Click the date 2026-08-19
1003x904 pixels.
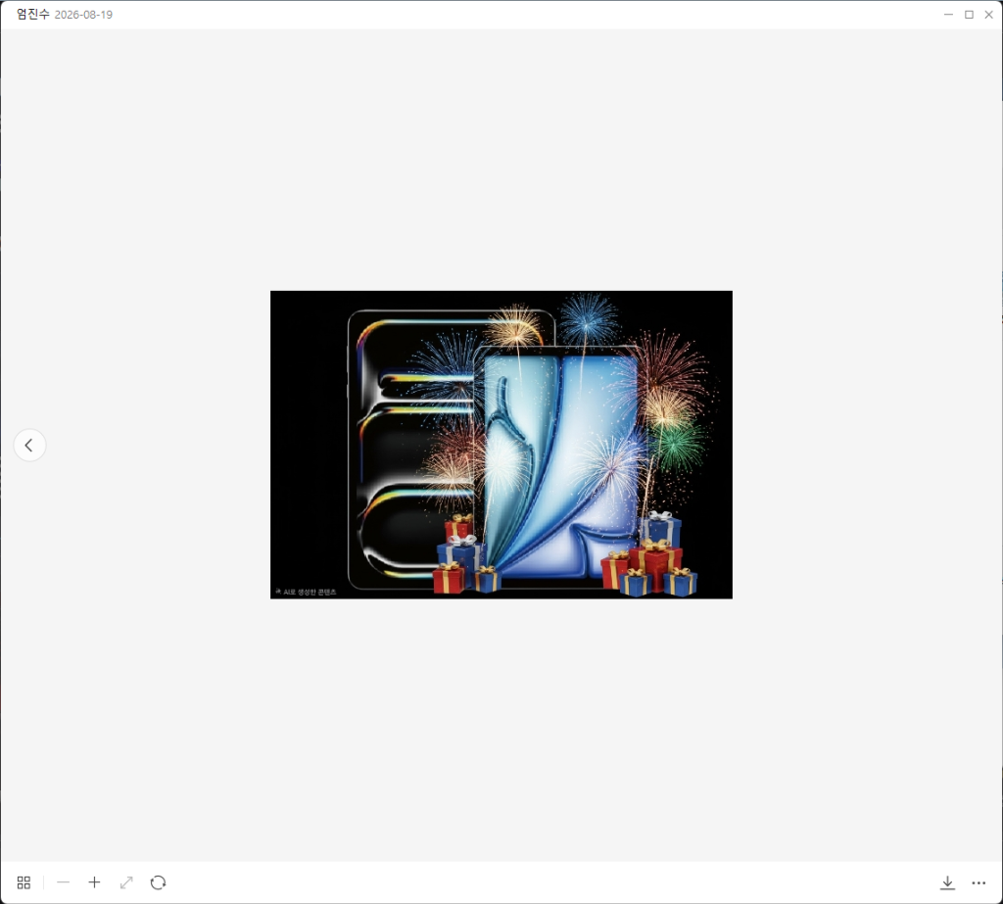pyautogui.click(x=84, y=15)
